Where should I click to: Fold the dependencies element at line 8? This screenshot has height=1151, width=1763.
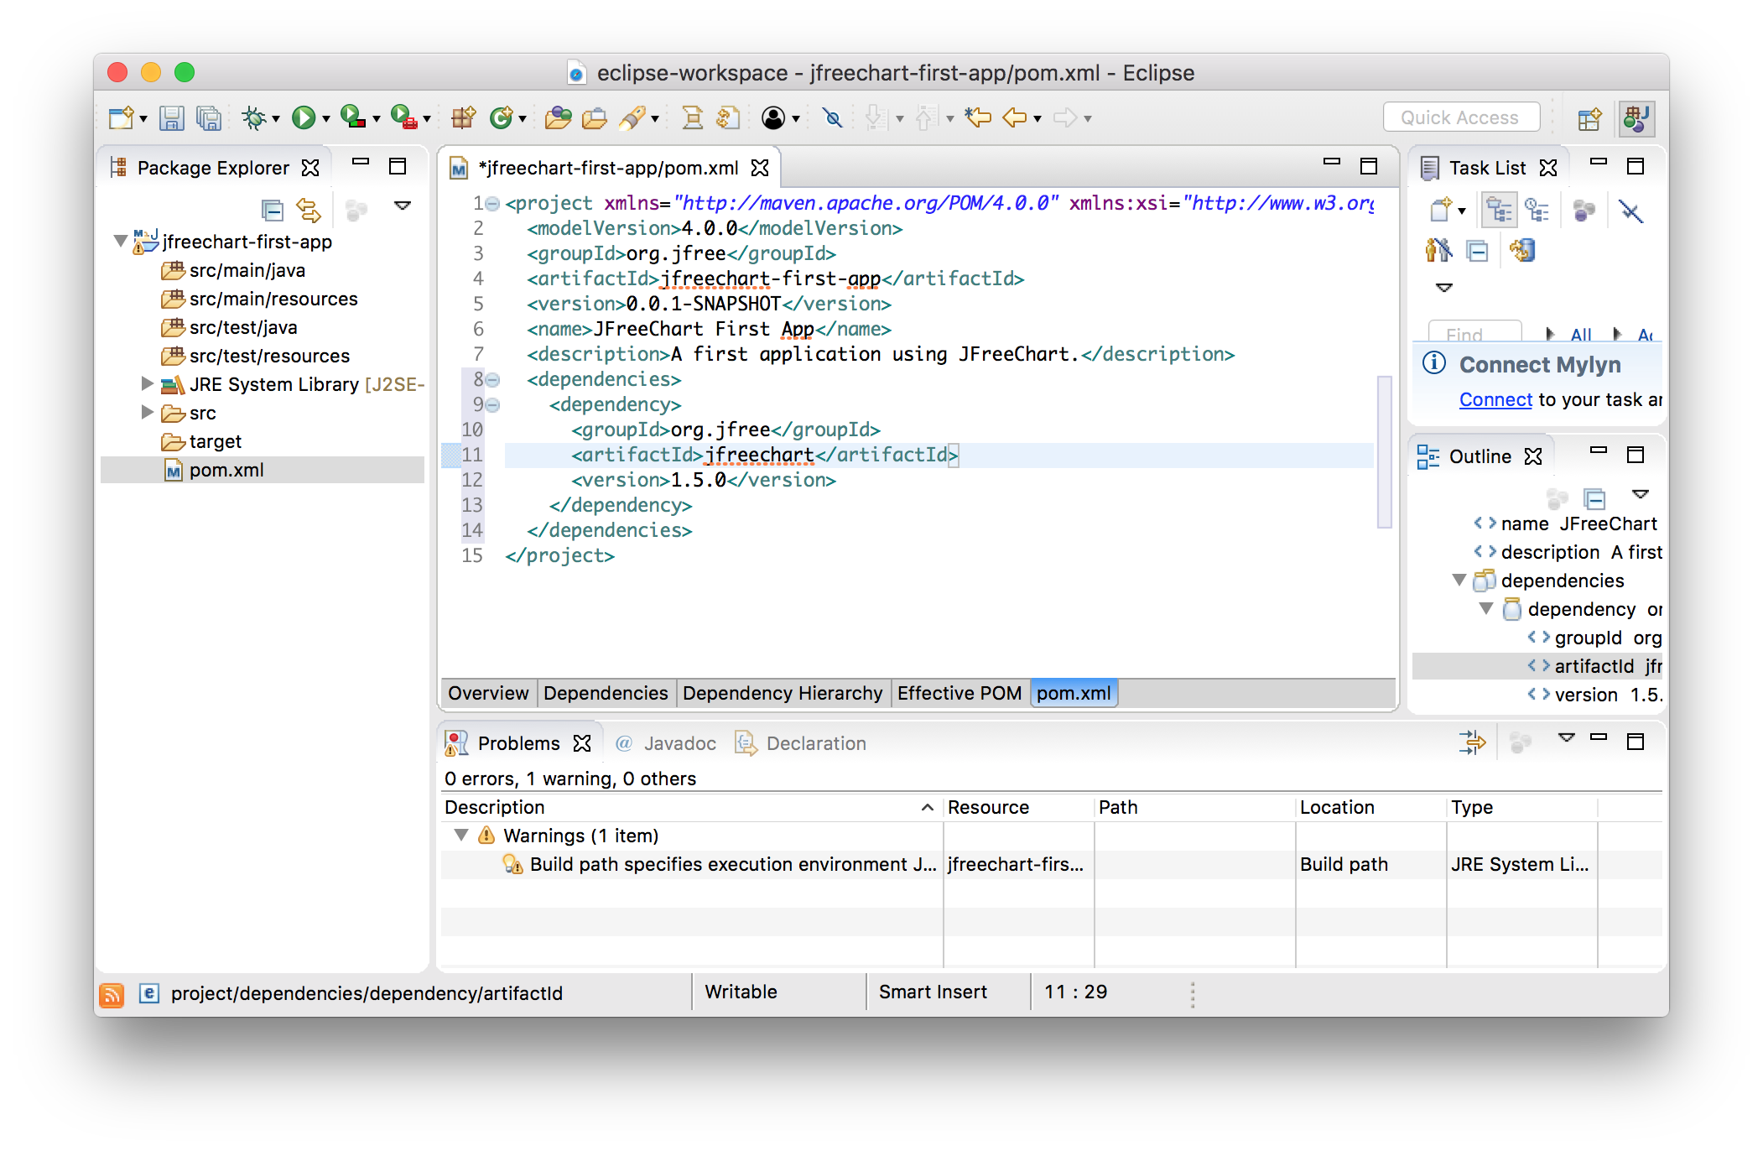point(493,380)
